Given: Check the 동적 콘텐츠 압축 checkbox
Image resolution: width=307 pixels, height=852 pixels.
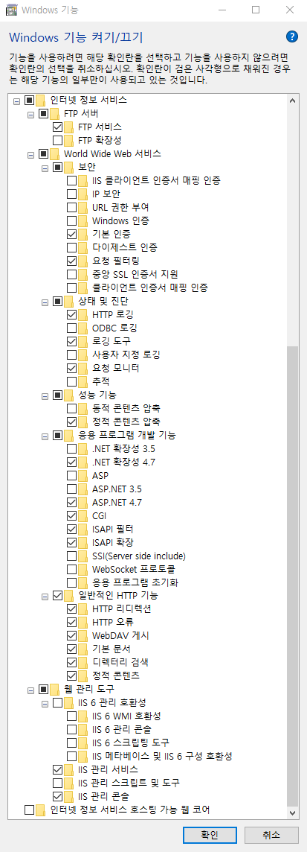Looking at the screenshot, I should coord(71,408).
